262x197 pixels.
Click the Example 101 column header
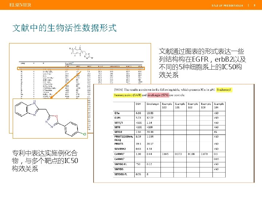pos(180,105)
